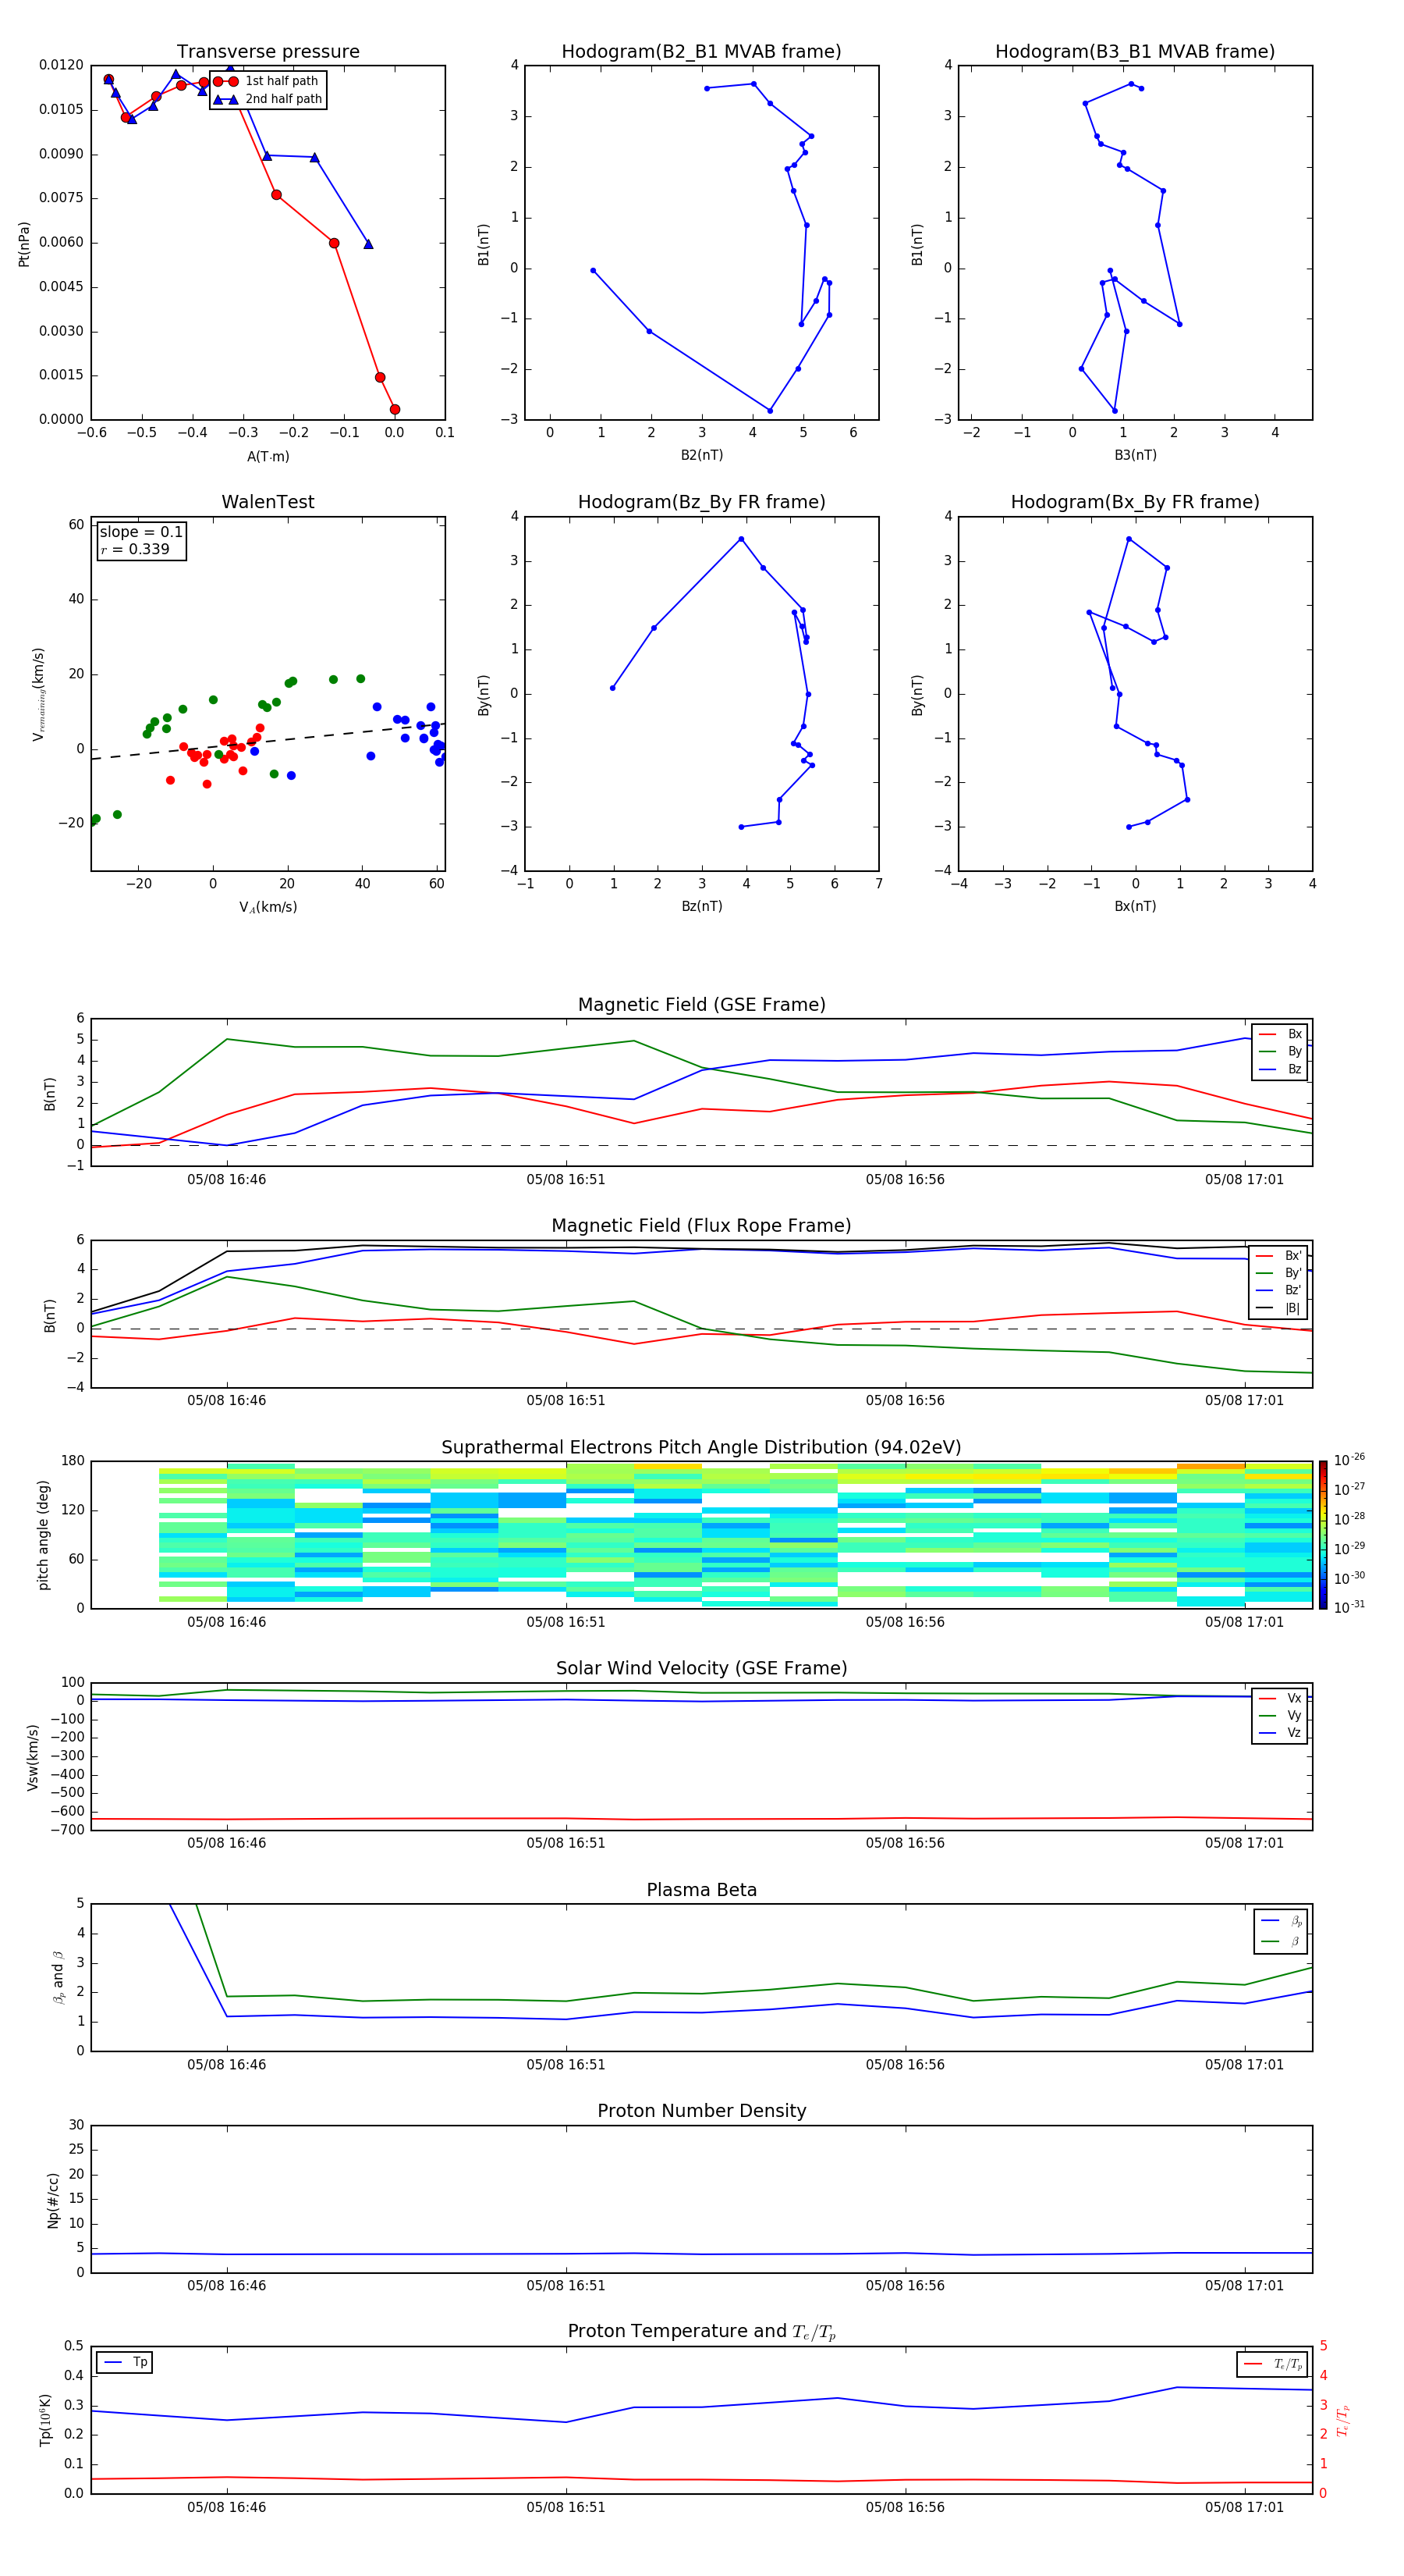The height and width of the screenshot is (2576, 1404).
Task: Click the Transverse pressure plot title
Action: tap(268, 52)
